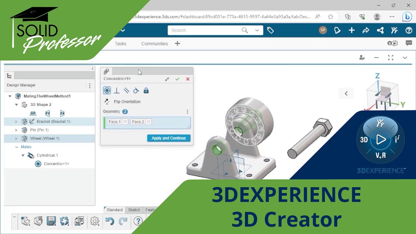The width and height of the screenshot is (416, 234).
Task: Open Help question mark in bottom toolbar
Action: (x=138, y=221)
